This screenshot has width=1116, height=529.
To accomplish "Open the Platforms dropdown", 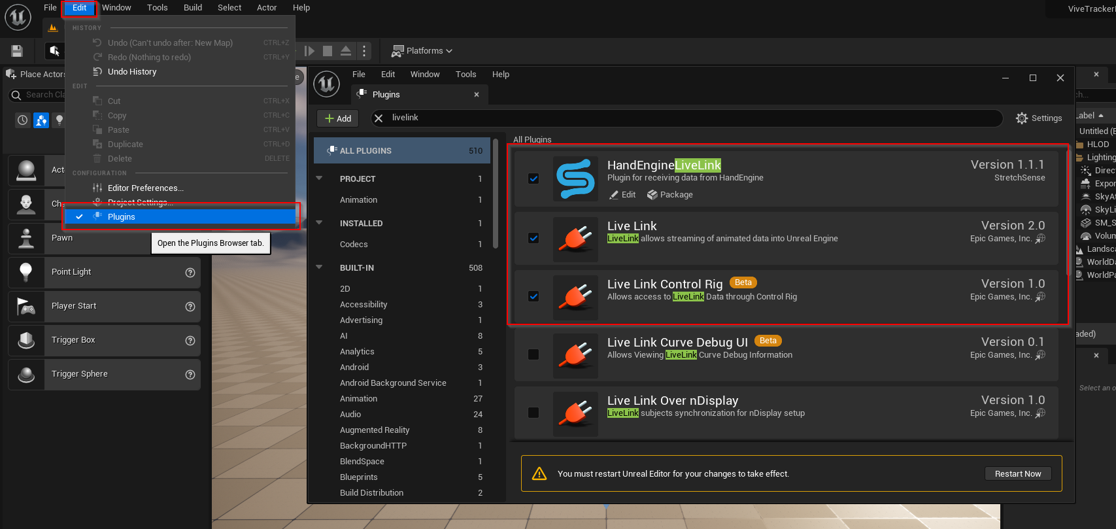I will [422, 51].
